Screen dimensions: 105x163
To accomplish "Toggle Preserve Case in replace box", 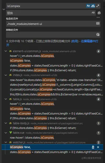I will click(x=93, y=13).
